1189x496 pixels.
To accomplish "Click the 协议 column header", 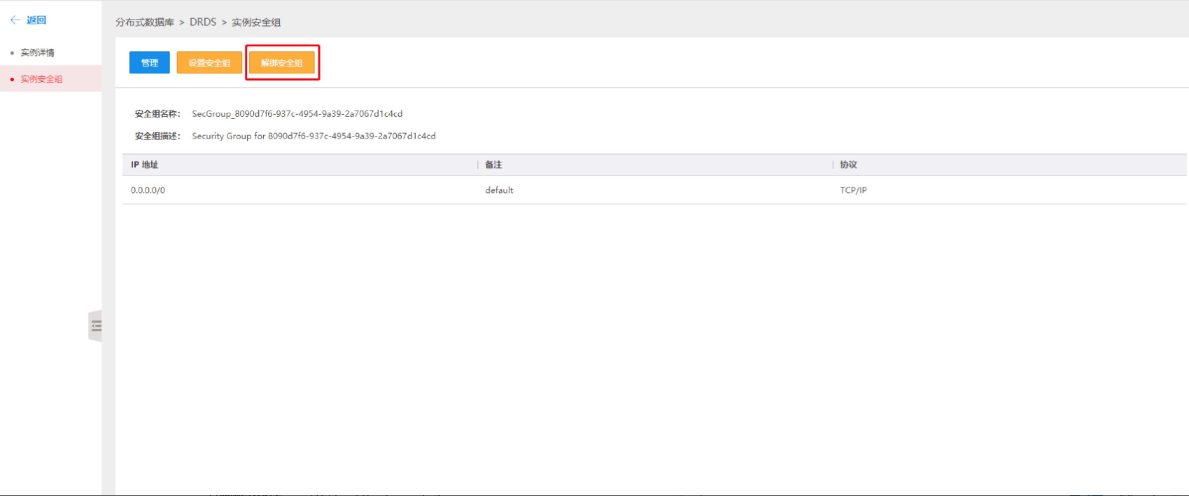I will (x=848, y=165).
